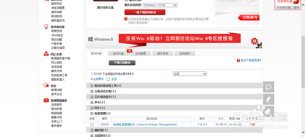Open the 网上报修 sidebar link
305x137 pixels.
coord(57,63)
